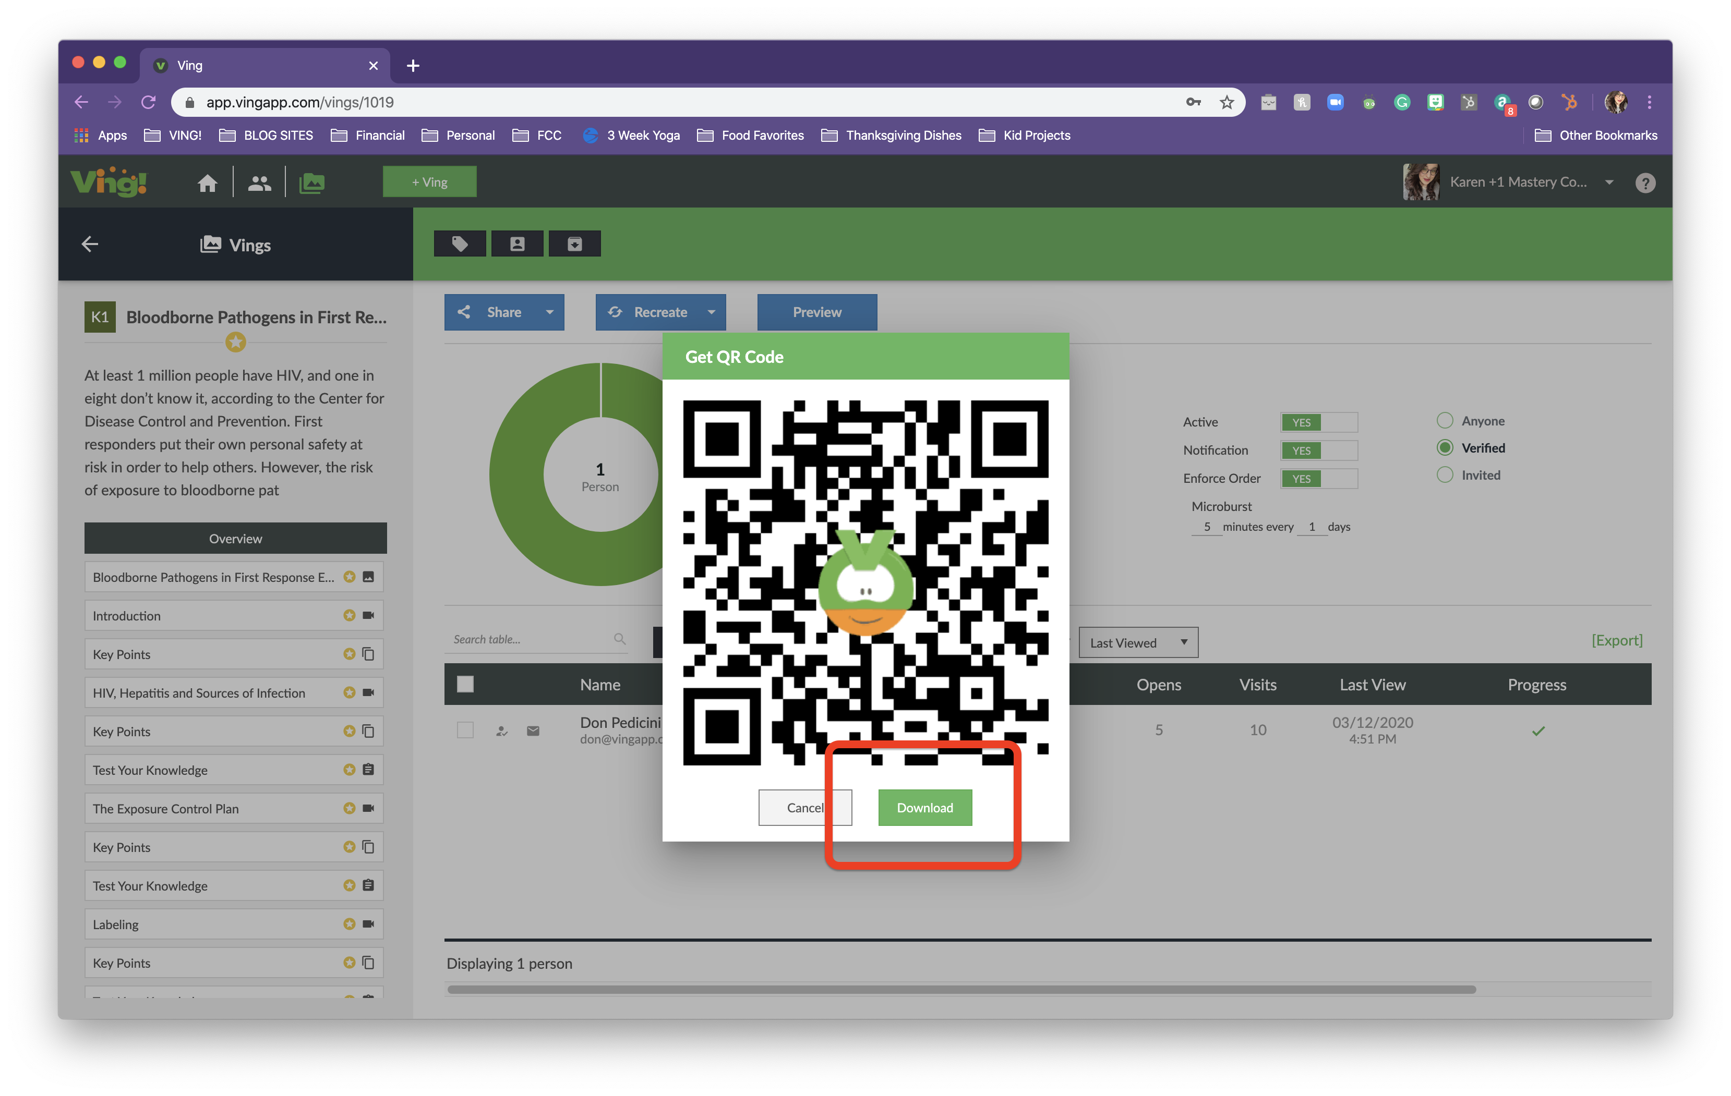Open the Ving home icon
Screen dimensions: 1731x1096
tap(207, 182)
